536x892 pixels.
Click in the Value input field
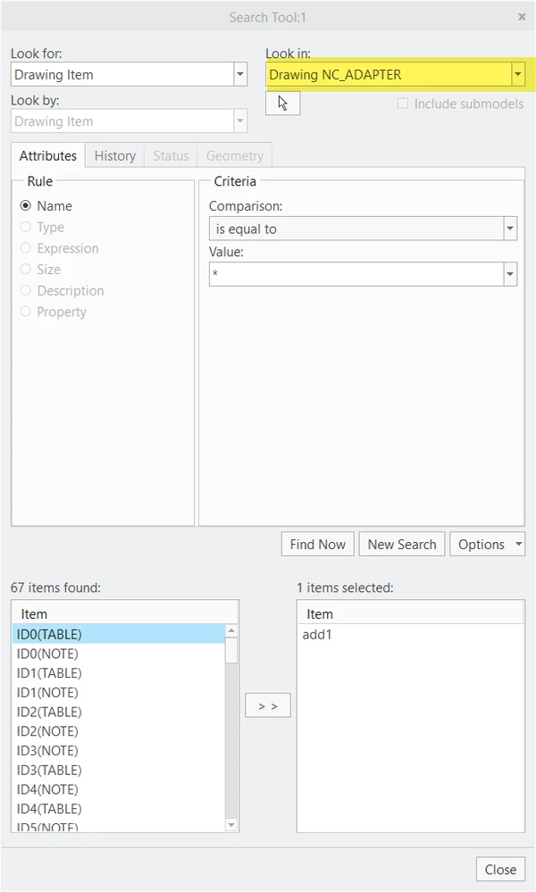(x=356, y=274)
